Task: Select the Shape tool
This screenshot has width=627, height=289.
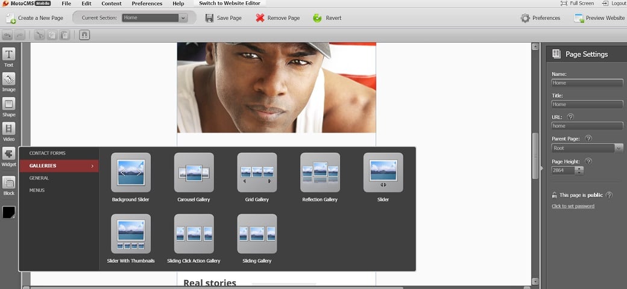Action: pos(8,106)
